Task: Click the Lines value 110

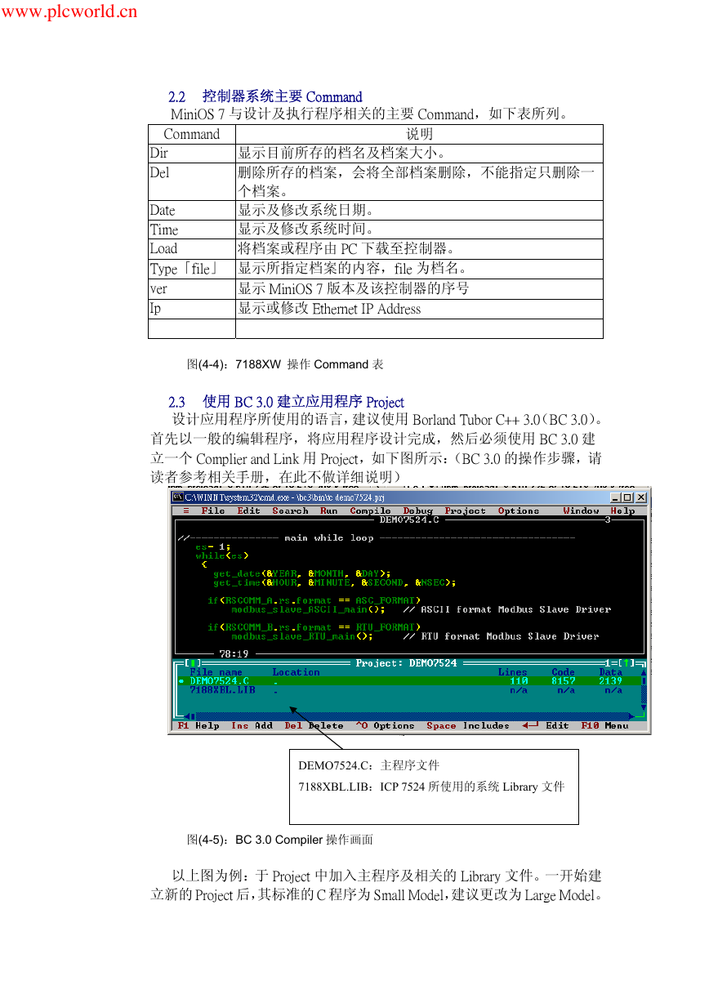Action: 519,680
